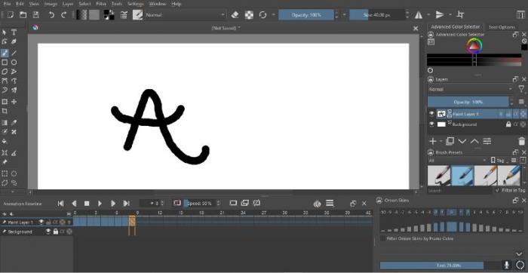Hide the Background layer in Layers docker
This screenshot has width=528, height=273.
431,124
